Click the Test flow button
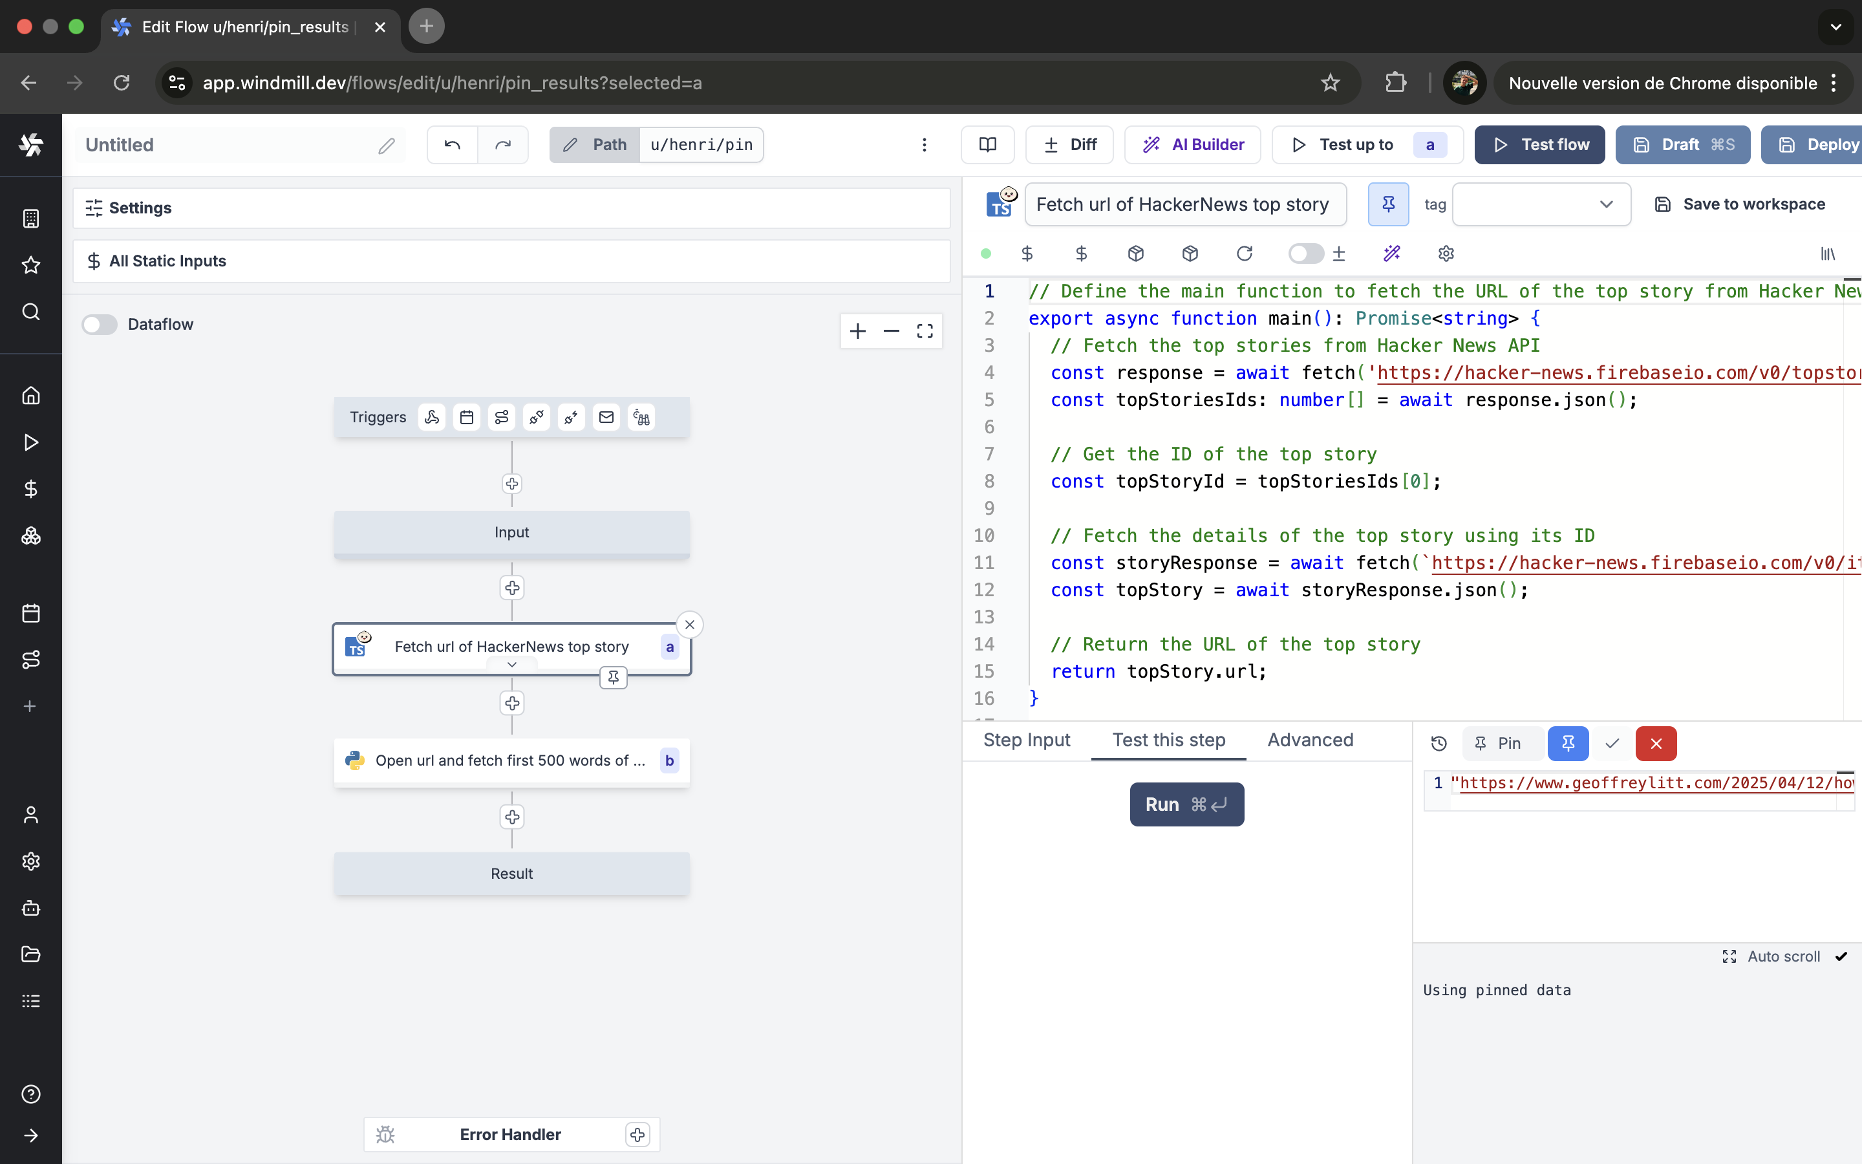 (x=1539, y=145)
